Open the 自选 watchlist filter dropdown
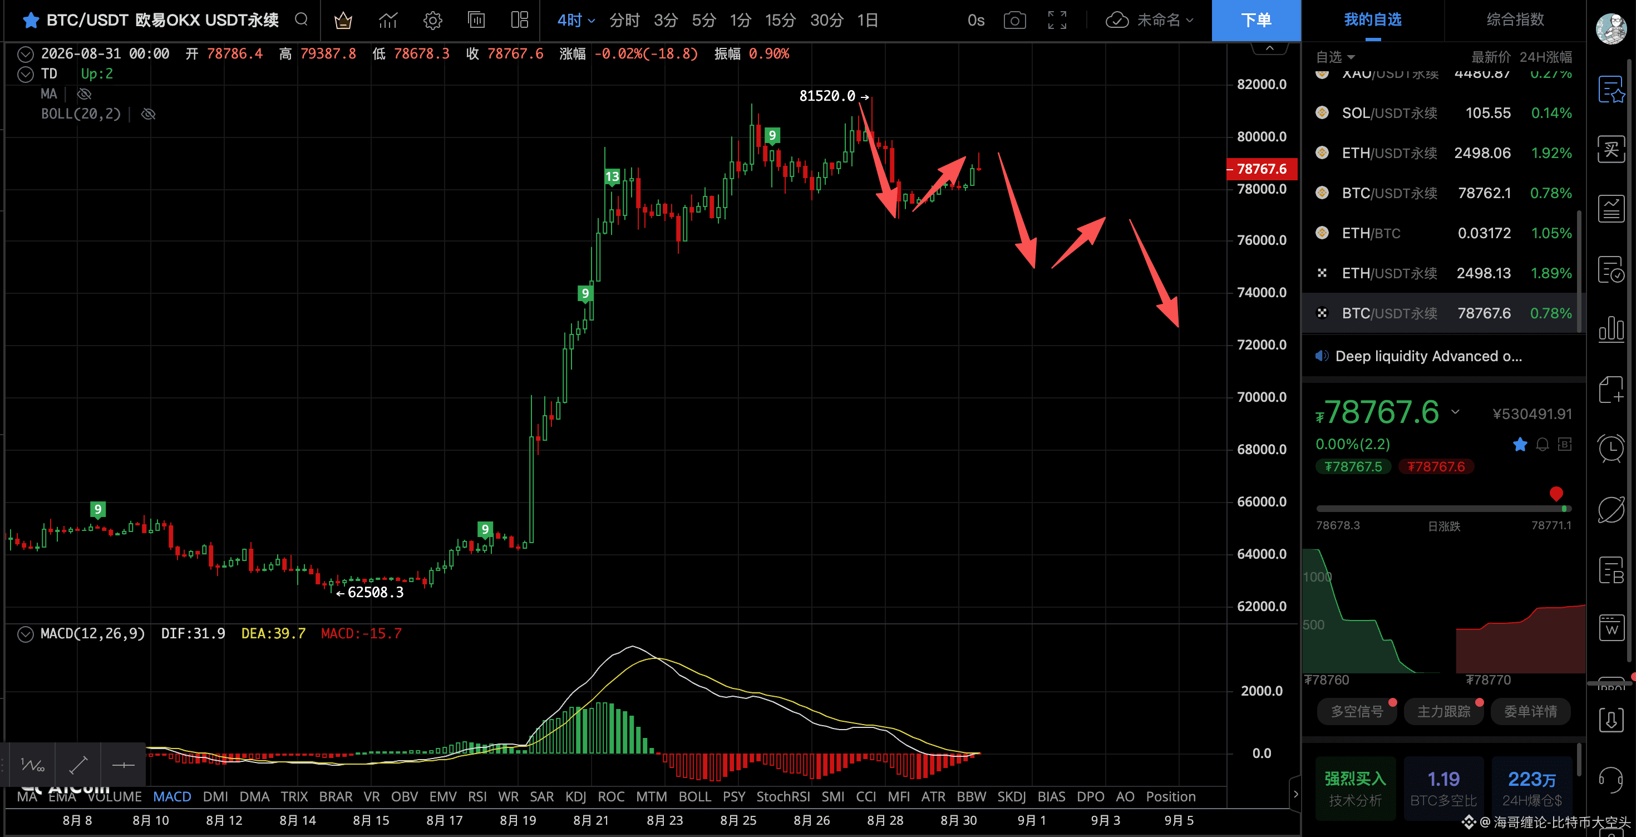1636x837 pixels. 1335,57
